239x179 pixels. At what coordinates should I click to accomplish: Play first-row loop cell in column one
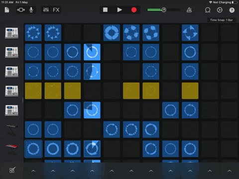click(33, 33)
